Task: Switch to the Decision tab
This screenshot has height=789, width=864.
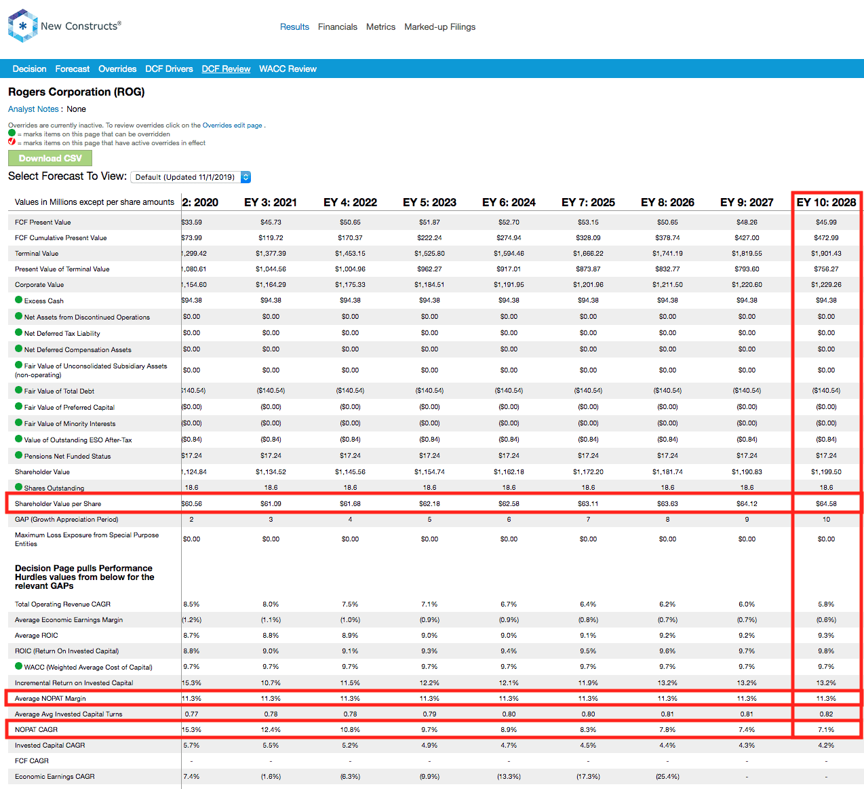Action: click(x=29, y=69)
